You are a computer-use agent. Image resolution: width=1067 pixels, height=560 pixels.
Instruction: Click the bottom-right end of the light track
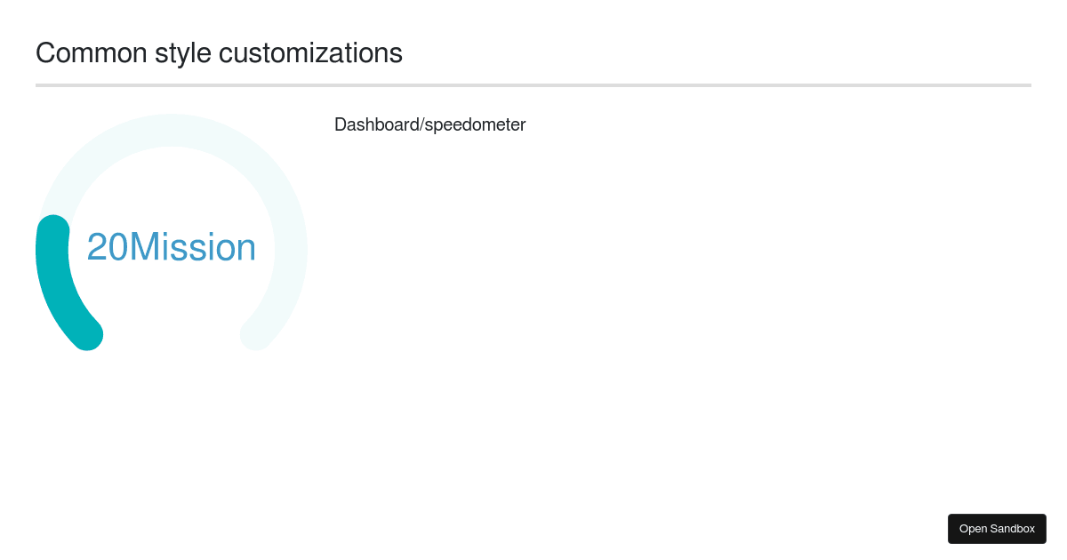(256, 334)
